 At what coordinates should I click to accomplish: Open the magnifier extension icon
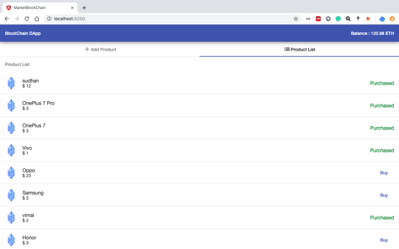point(348,19)
